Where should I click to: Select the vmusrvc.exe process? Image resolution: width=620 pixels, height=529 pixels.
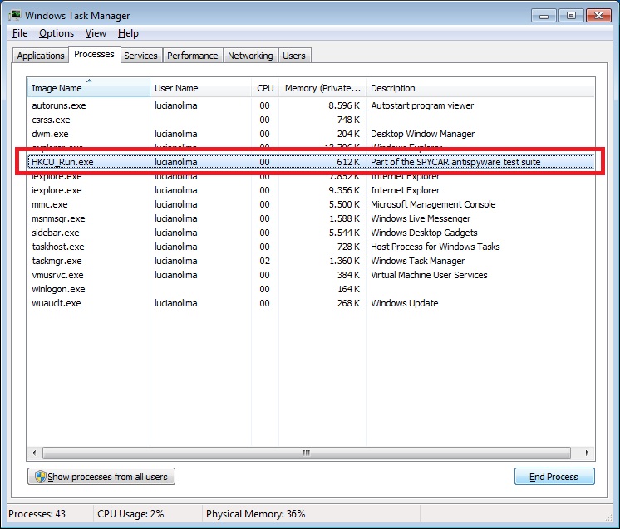[x=311, y=275]
